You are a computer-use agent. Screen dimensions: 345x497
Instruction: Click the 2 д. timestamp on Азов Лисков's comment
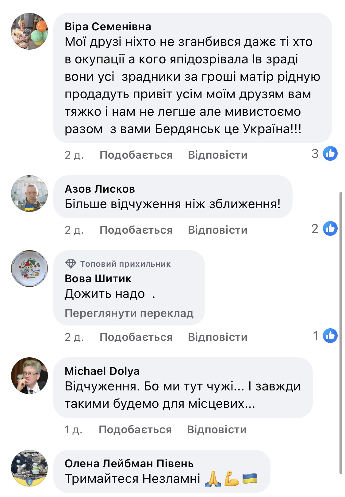pos(74,230)
